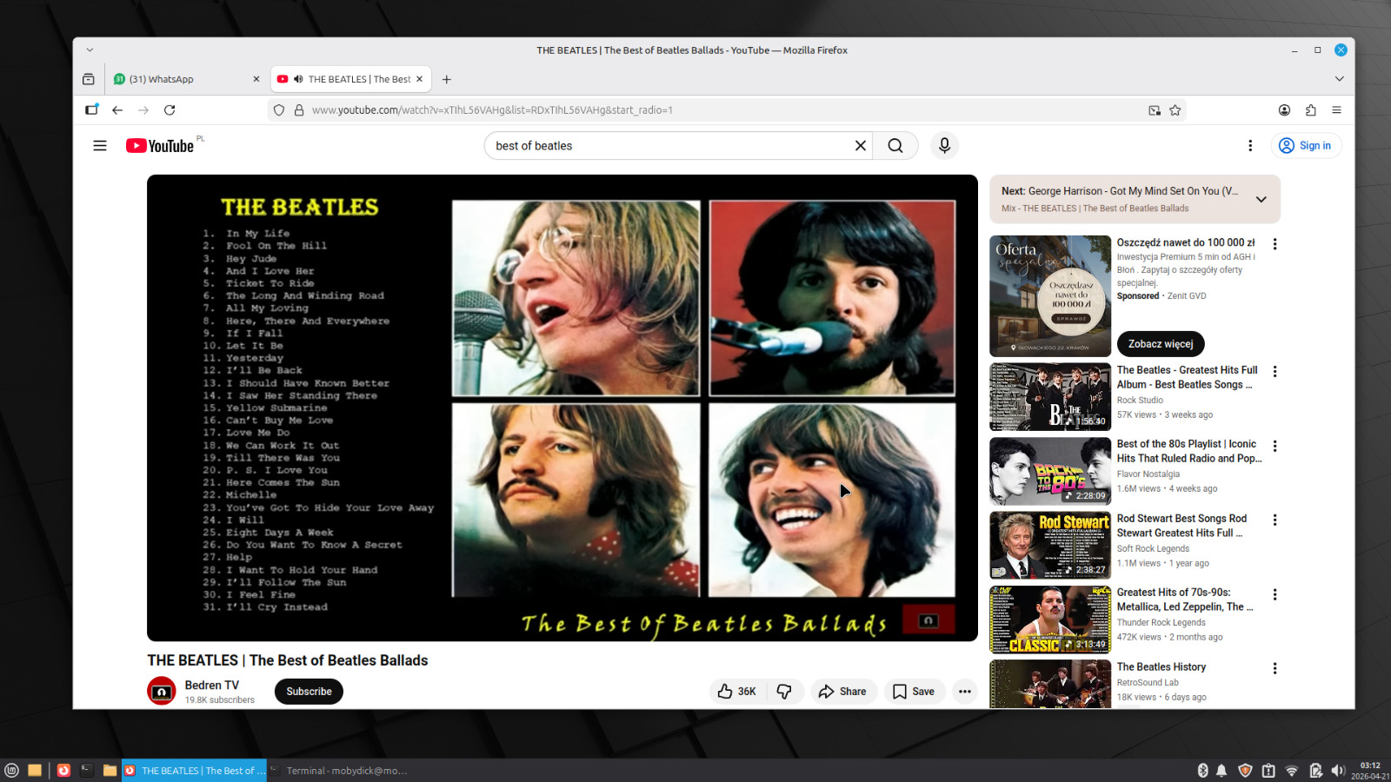Click the Sign in button
The image size is (1391, 782).
tap(1306, 146)
